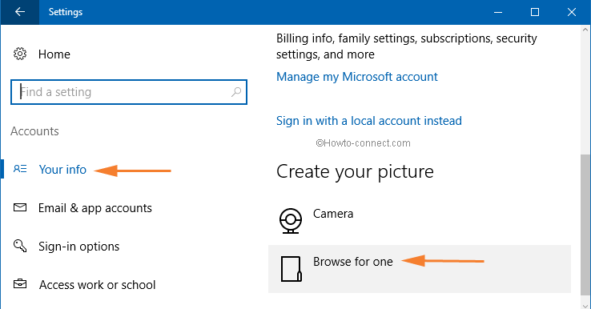The width and height of the screenshot is (591, 309).
Task: Open Sign-in options page
Action: coord(78,247)
